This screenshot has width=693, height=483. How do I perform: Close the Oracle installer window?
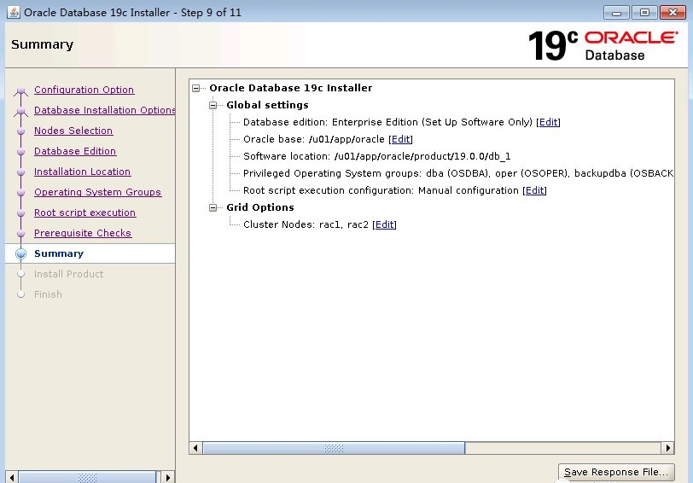673,12
